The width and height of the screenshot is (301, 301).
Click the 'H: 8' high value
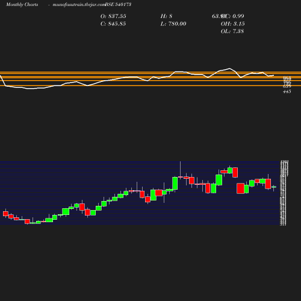coord(166,16)
